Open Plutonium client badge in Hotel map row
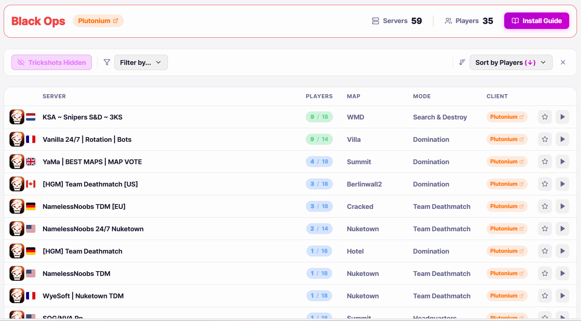 point(507,251)
